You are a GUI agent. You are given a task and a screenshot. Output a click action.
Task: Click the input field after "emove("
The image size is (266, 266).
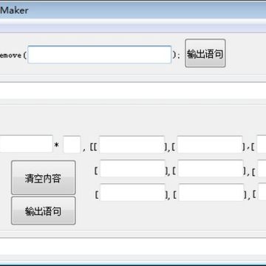tap(100, 55)
